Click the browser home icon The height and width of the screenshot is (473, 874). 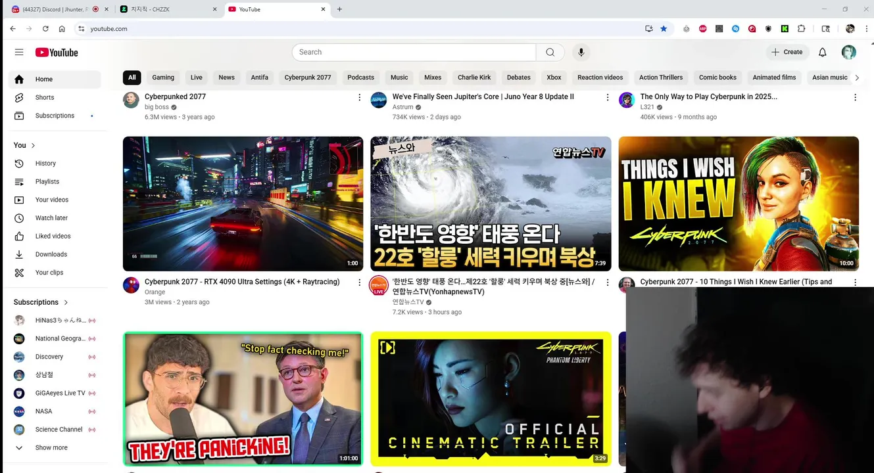click(x=62, y=29)
